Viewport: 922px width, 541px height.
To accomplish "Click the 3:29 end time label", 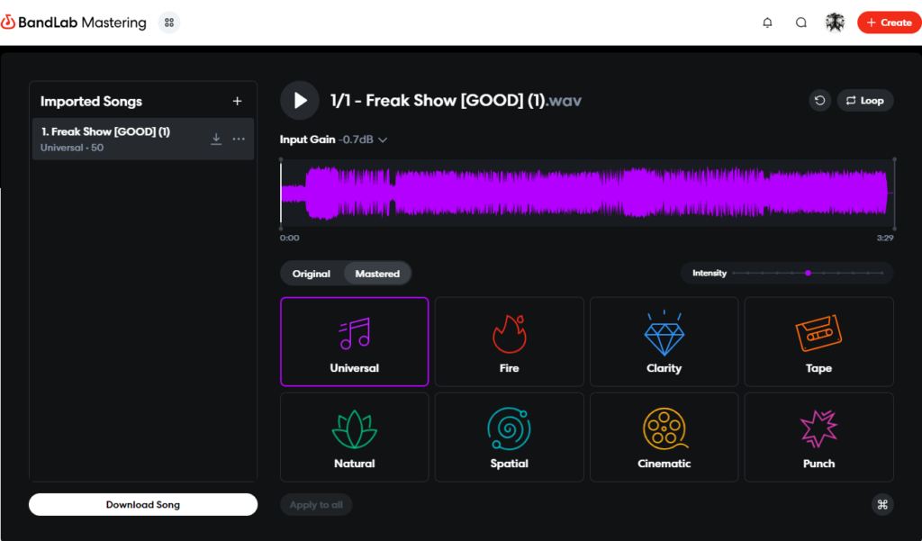I will click(x=885, y=239).
